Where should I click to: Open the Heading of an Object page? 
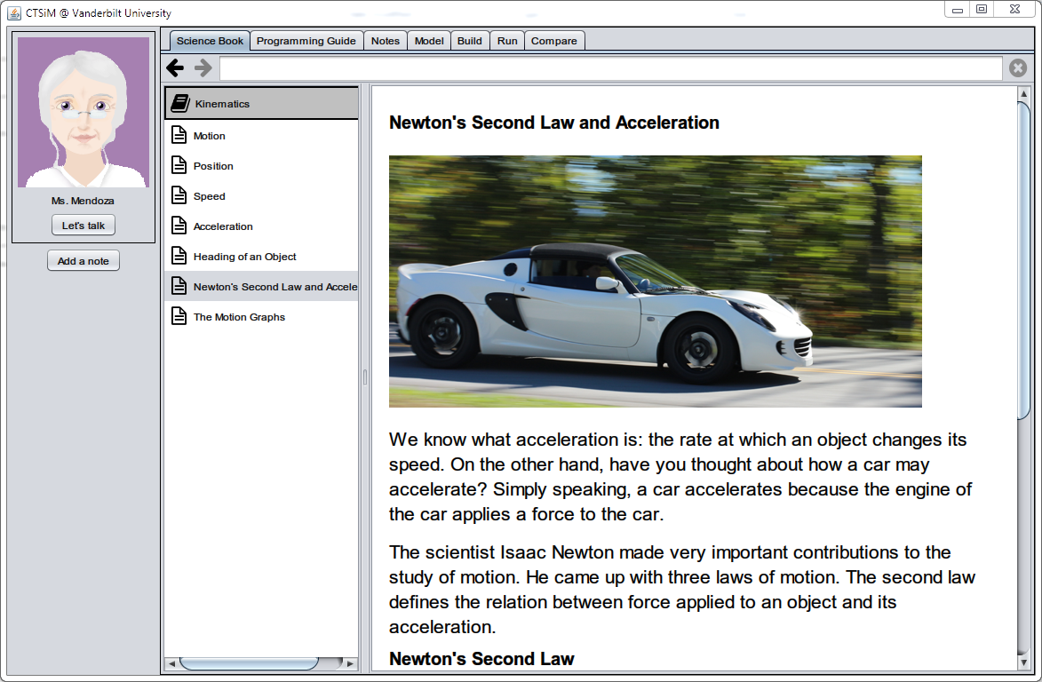click(x=244, y=257)
